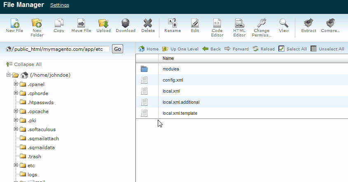
Task: Go to Home in the navigation bar
Action: tap(149, 49)
